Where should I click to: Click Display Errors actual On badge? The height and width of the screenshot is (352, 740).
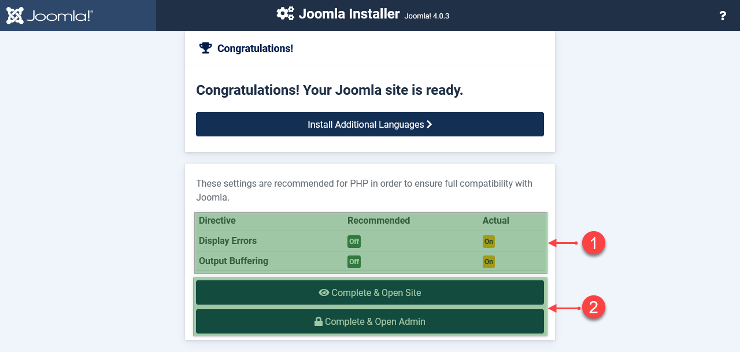(489, 242)
